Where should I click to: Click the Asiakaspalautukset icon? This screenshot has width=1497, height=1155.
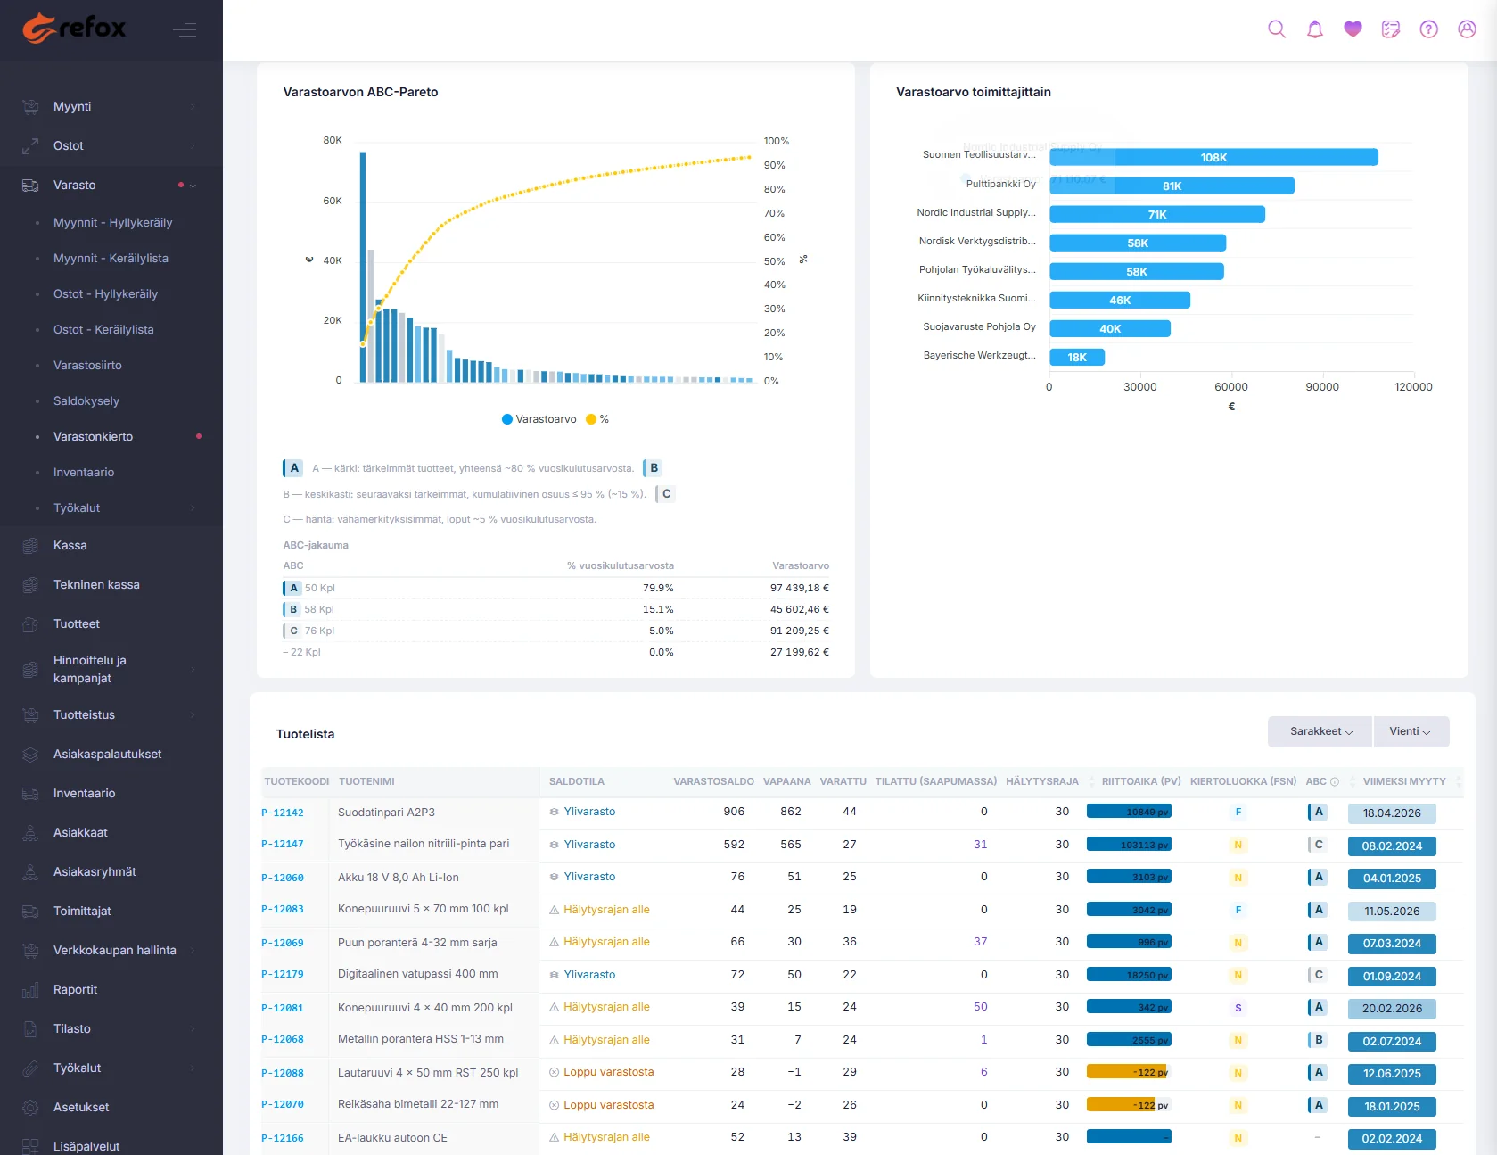click(30, 755)
